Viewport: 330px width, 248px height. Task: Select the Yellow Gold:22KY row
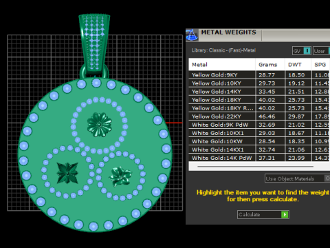(x=259, y=116)
